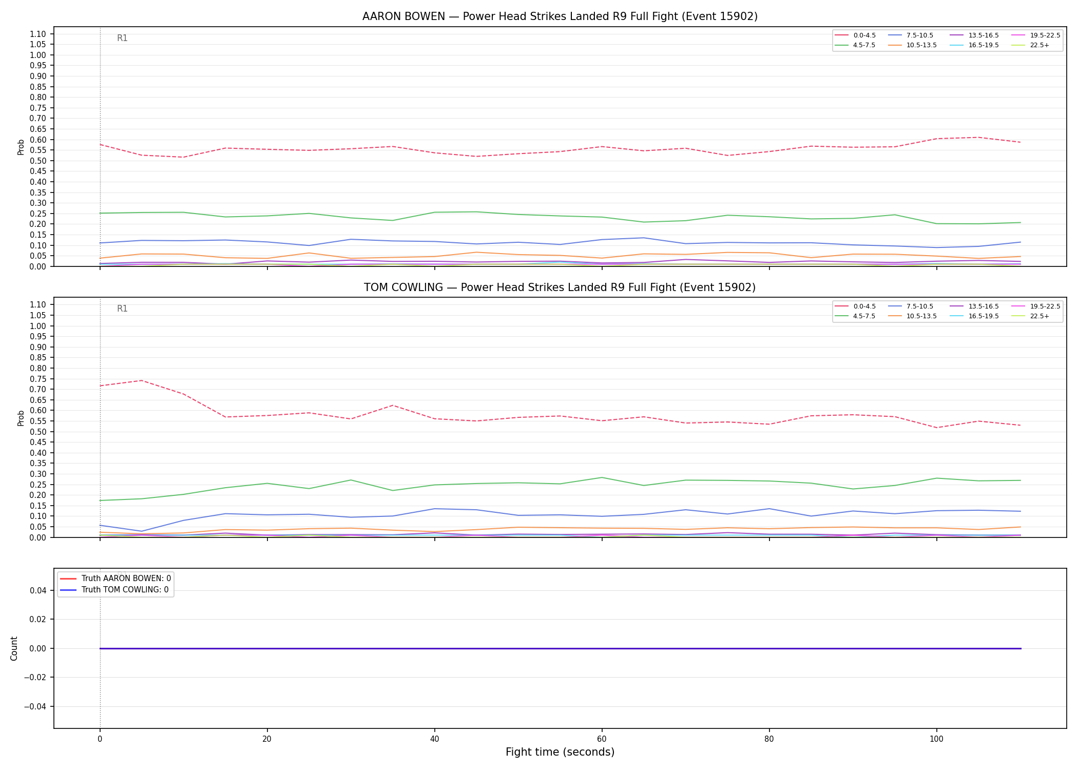Pick the 7.5-10.5 legend entry in Tom Cowling chart
This screenshot has height=770, width=1078.
(x=911, y=306)
